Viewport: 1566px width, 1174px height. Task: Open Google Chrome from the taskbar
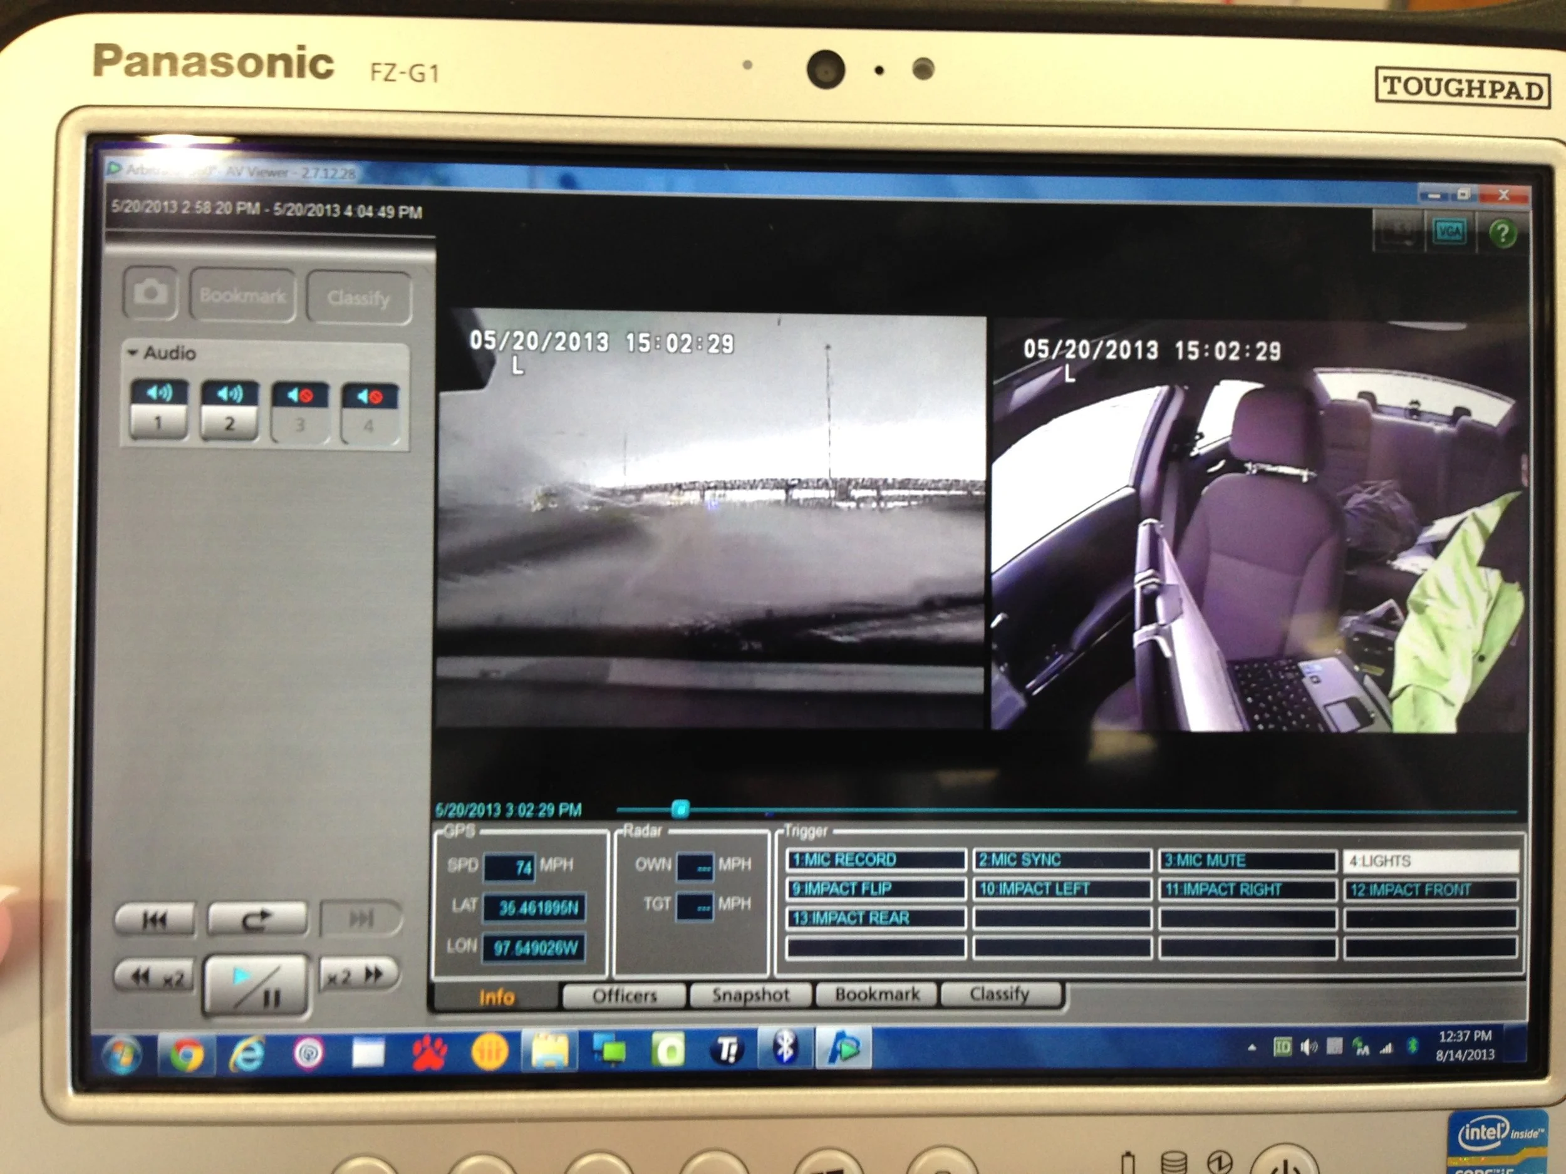coord(186,1054)
